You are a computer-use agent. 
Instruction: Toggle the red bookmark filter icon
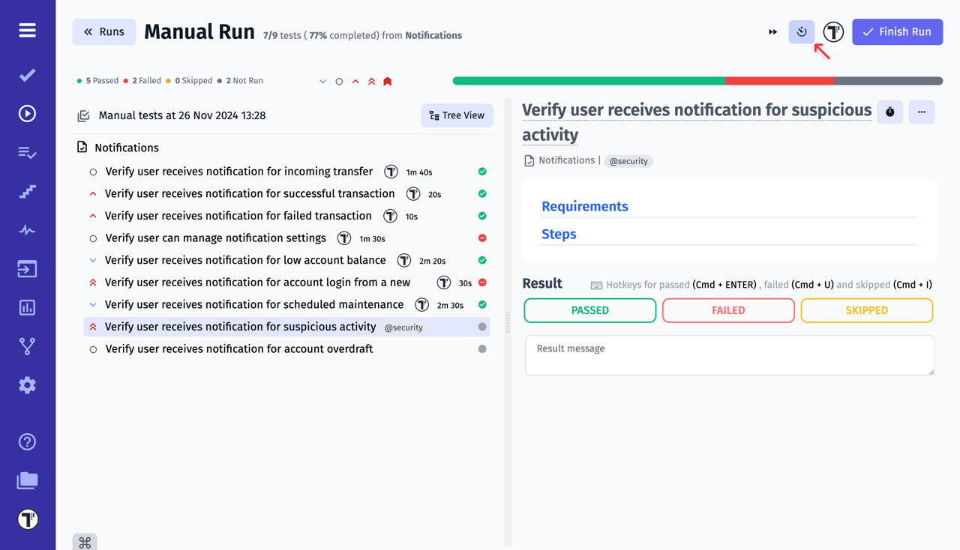(388, 82)
